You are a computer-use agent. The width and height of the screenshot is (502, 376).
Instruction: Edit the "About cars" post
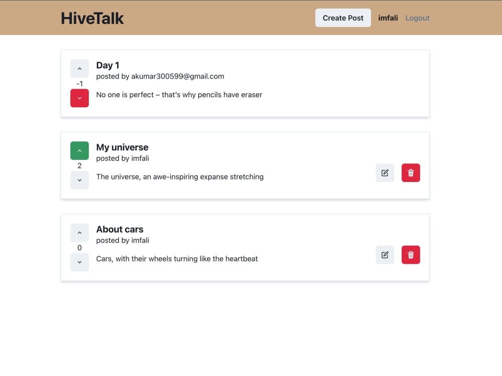tap(385, 255)
